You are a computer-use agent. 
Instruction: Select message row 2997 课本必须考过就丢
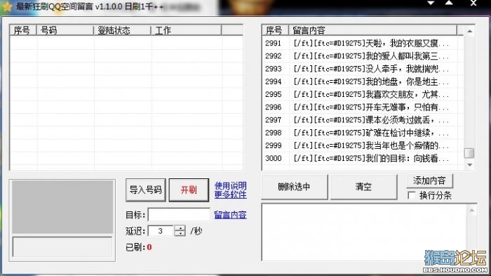click(363, 120)
